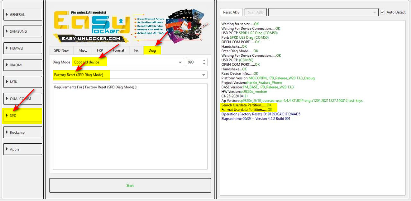
Task: Click into the 990 number field
Action: coord(194,62)
